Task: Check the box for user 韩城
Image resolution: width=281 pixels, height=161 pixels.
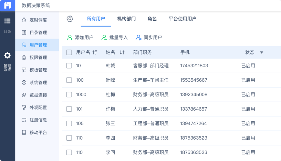Action: pos(69,66)
